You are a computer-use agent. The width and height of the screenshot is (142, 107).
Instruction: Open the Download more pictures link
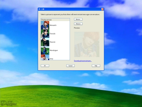pyautogui.click(x=83, y=61)
